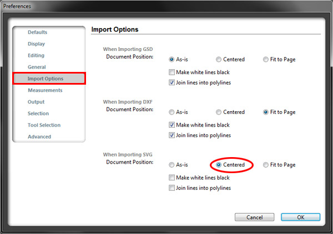Open Measurements preferences
Image resolution: width=333 pixels, height=234 pixels.
pyautogui.click(x=45, y=90)
